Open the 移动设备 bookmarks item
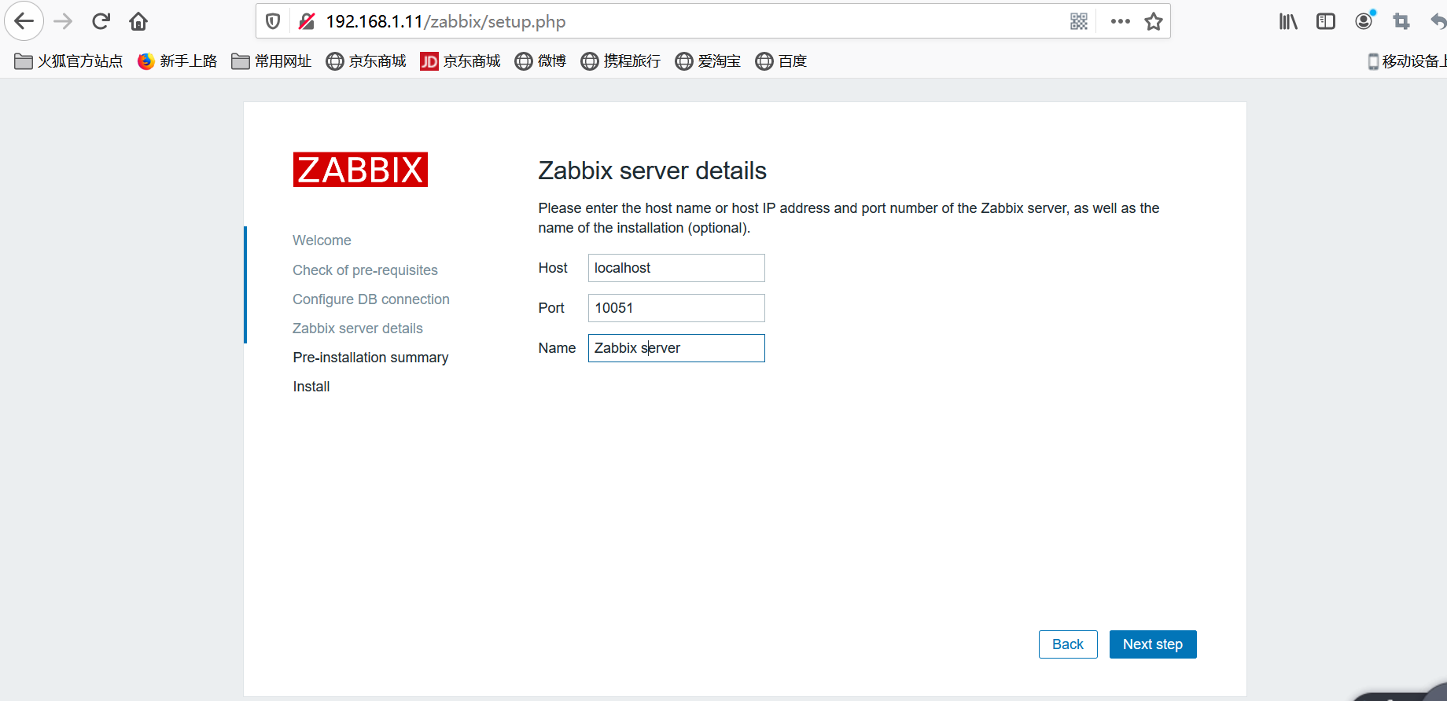The image size is (1447, 701). [x=1407, y=61]
